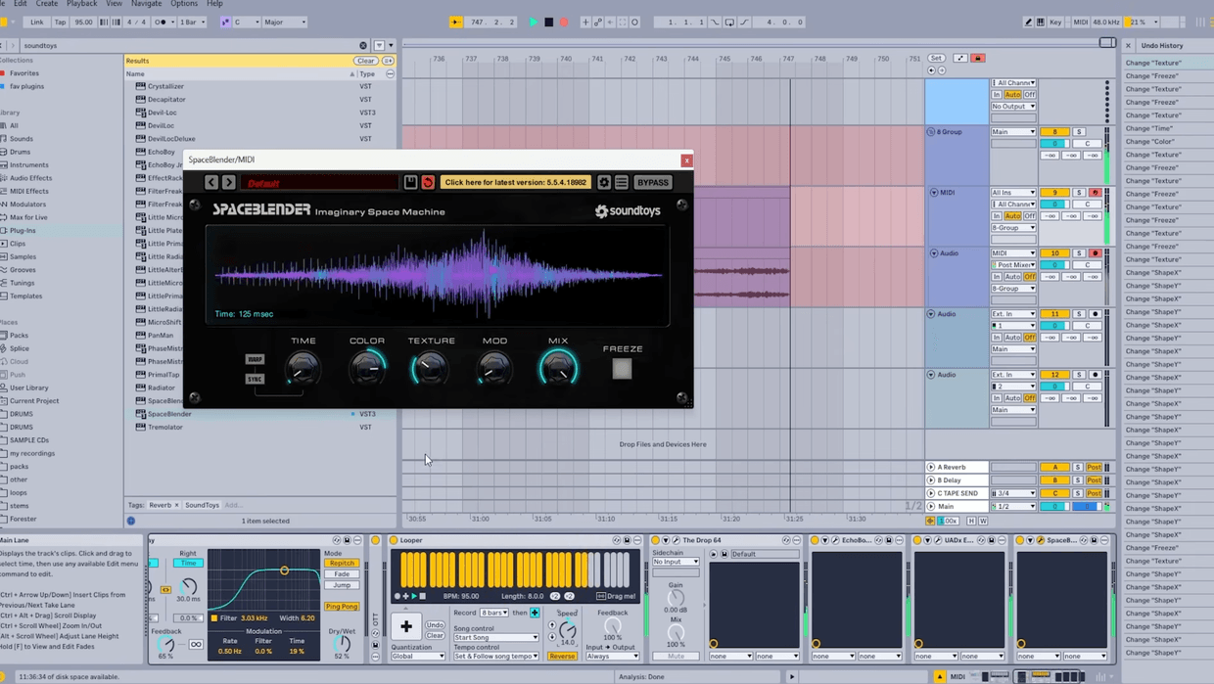Open the Options menu
The width and height of the screenshot is (1214, 684).
pos(184,4)
